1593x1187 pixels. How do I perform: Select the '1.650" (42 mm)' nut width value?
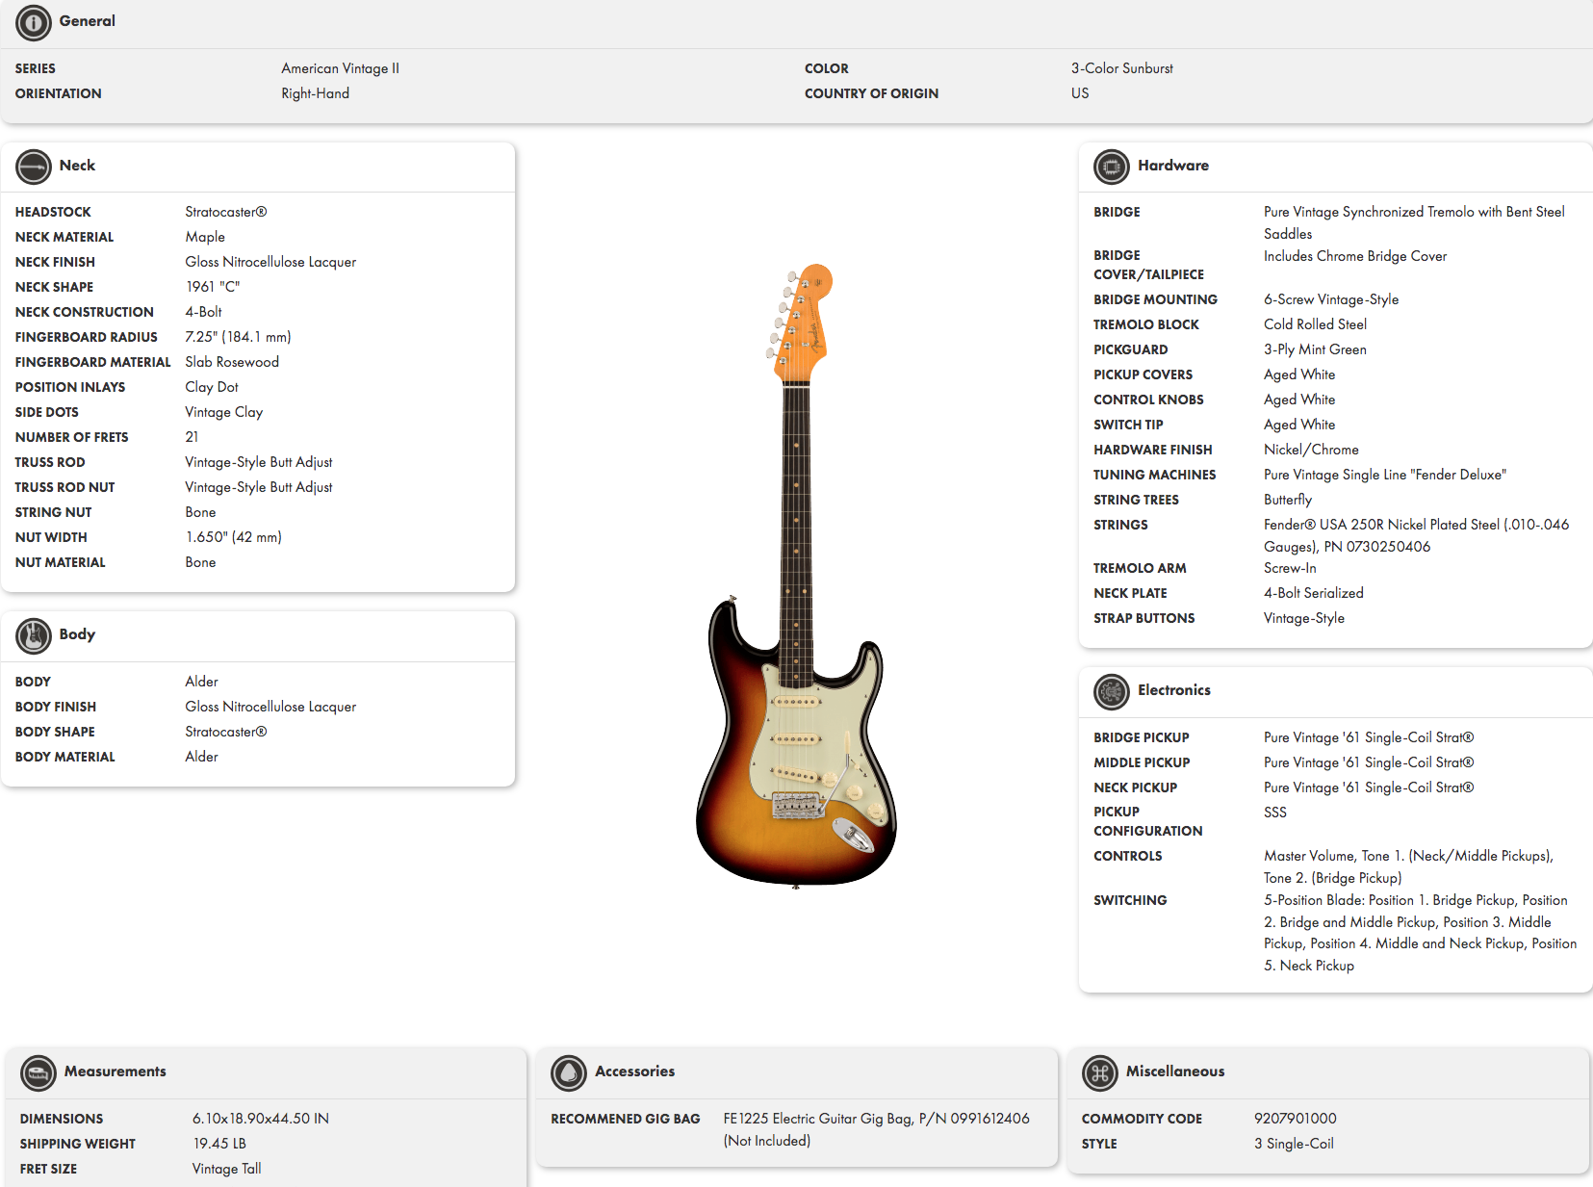click(233, 537)
